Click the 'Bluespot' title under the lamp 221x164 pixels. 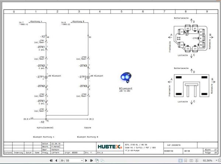(126, 88)
